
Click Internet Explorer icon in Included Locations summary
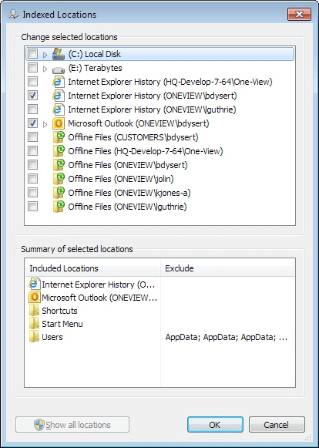pos(34,285)
